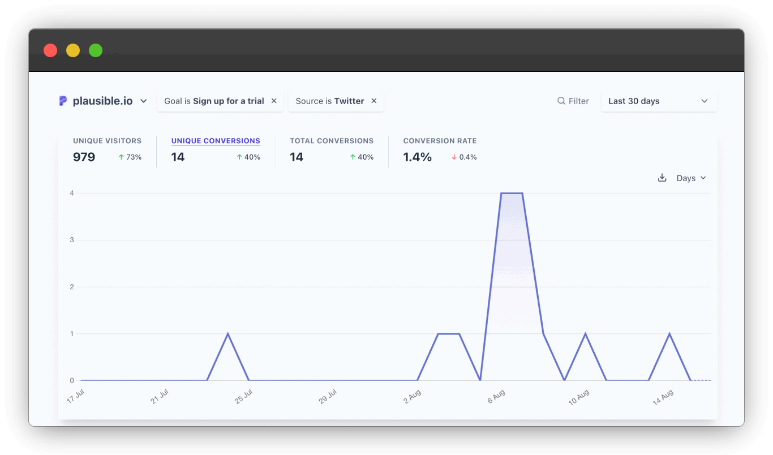Remove the Source is Twitter filter

pos(373,101)
